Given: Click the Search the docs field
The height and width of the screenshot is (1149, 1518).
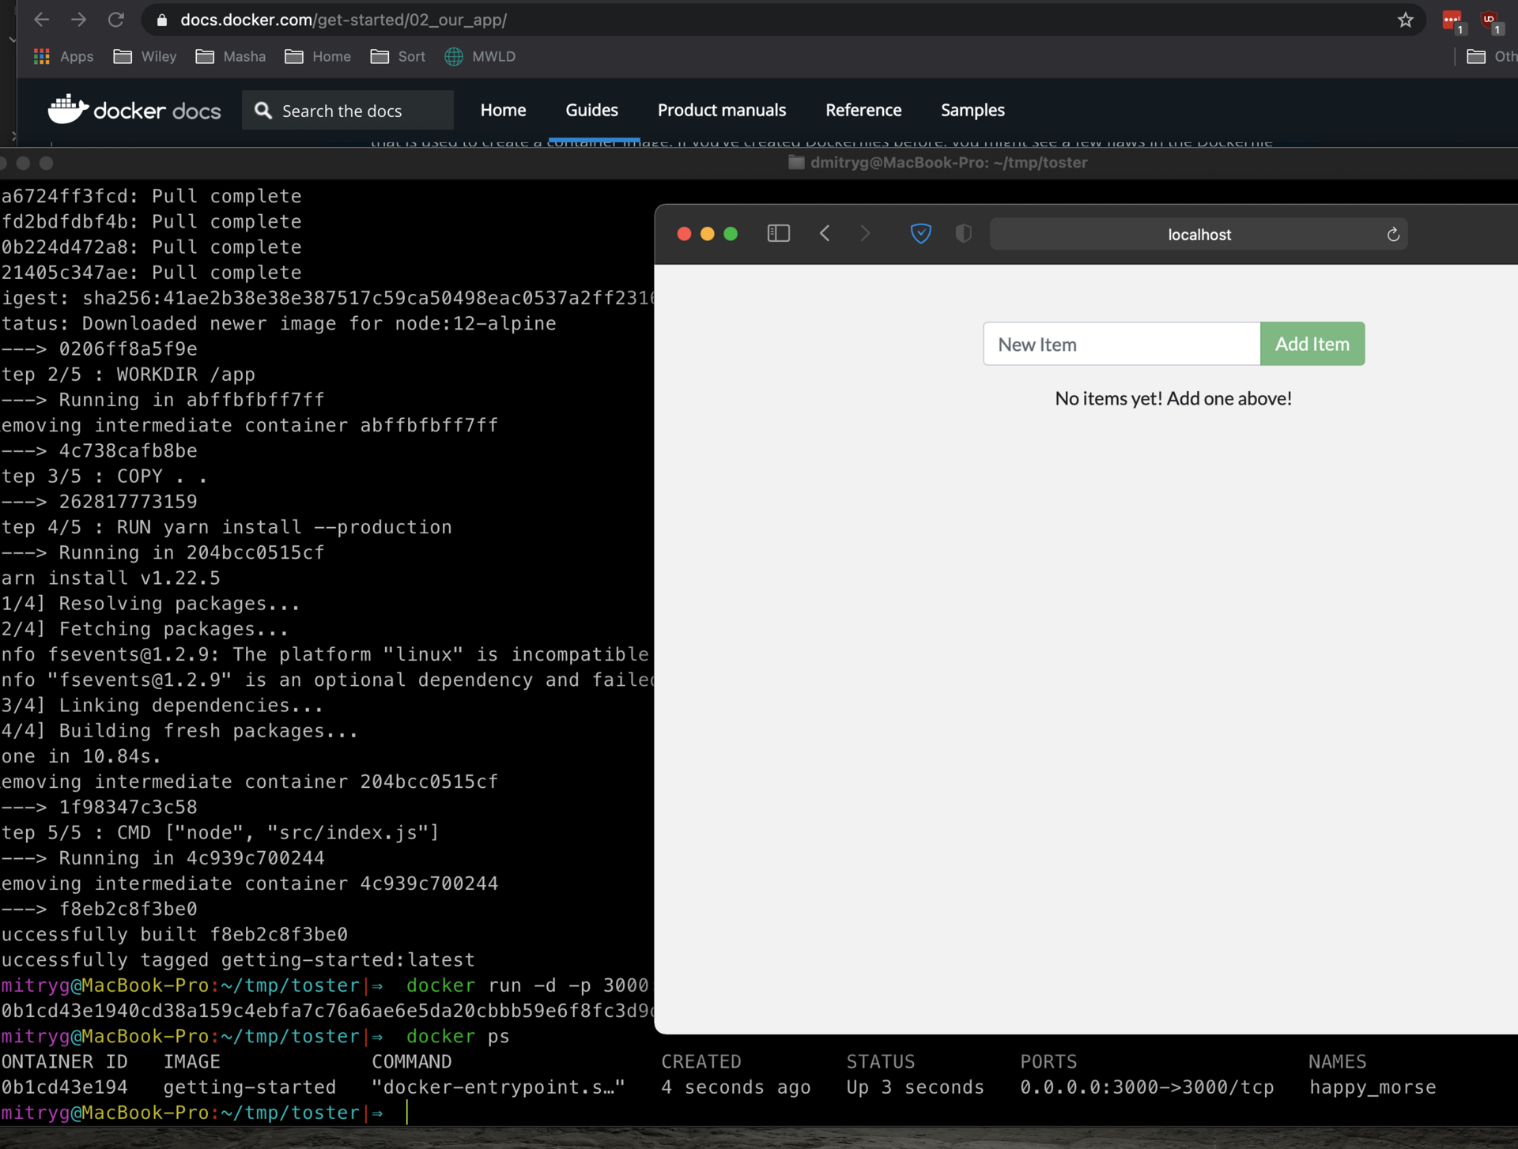Looking at the screenshot, I should 348,110.
